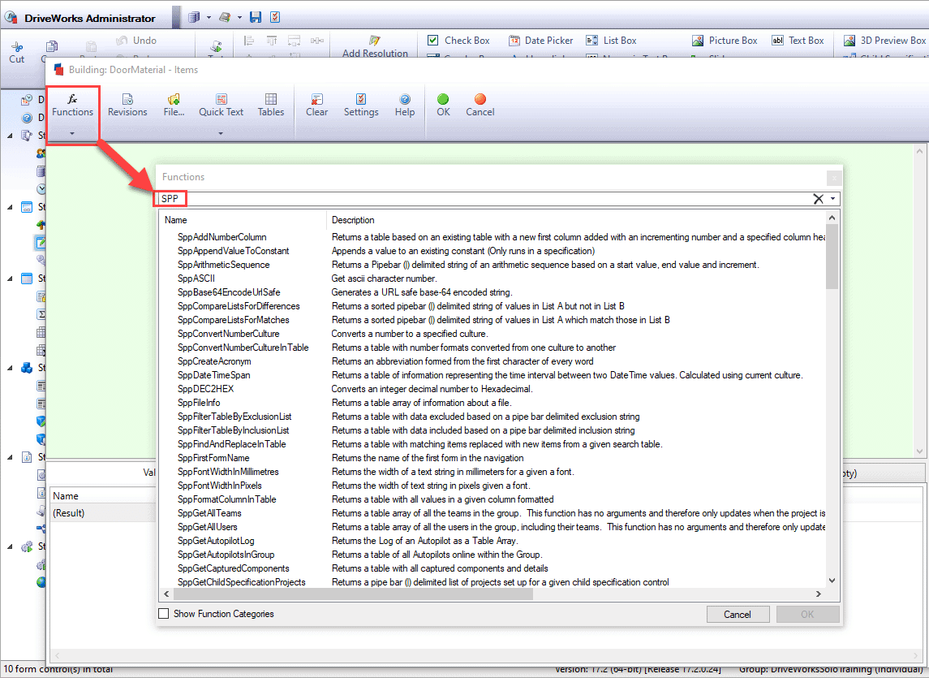929x678 pixels.
Task: Insert a Text Box form control
Action: 798,41
